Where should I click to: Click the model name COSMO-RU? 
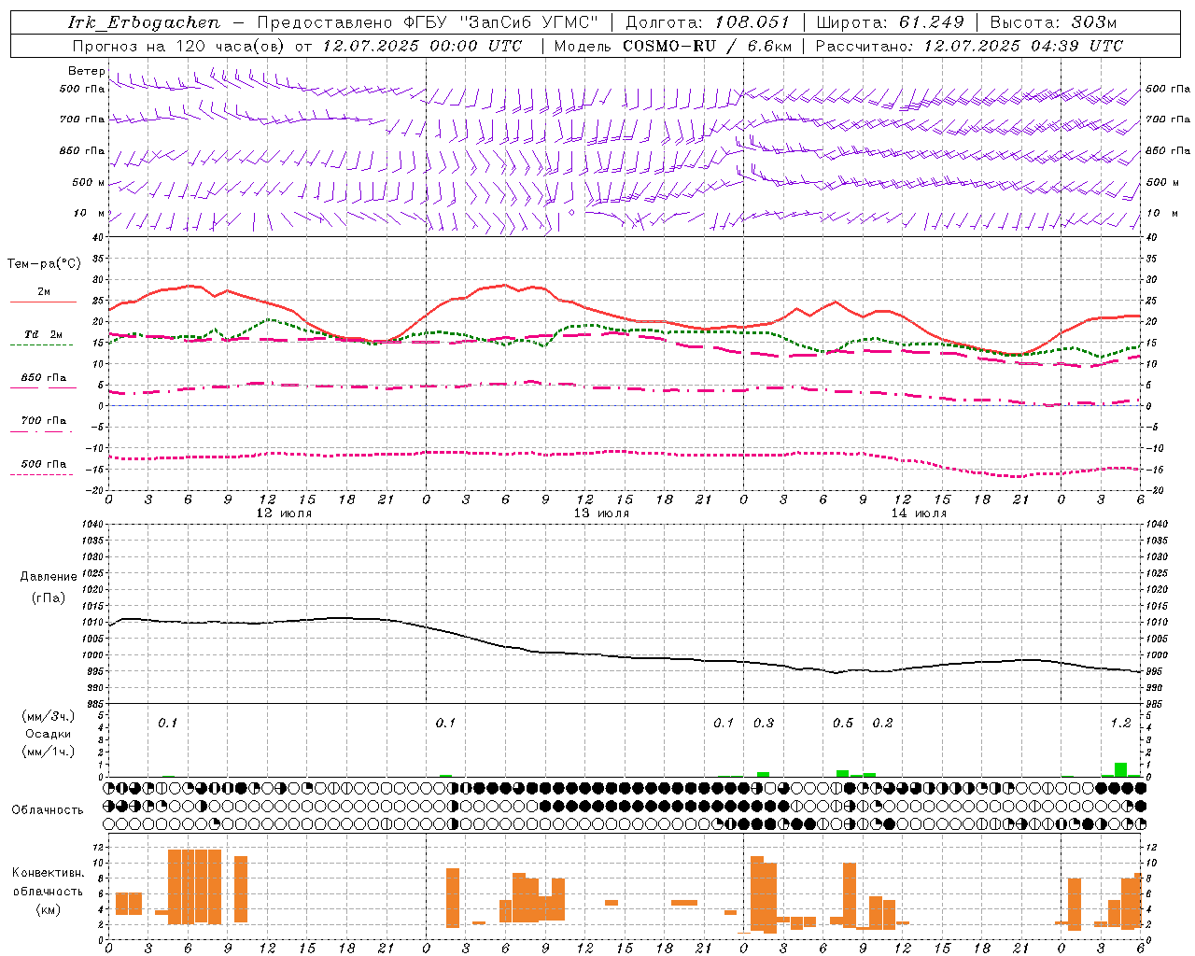pos(668,46)
